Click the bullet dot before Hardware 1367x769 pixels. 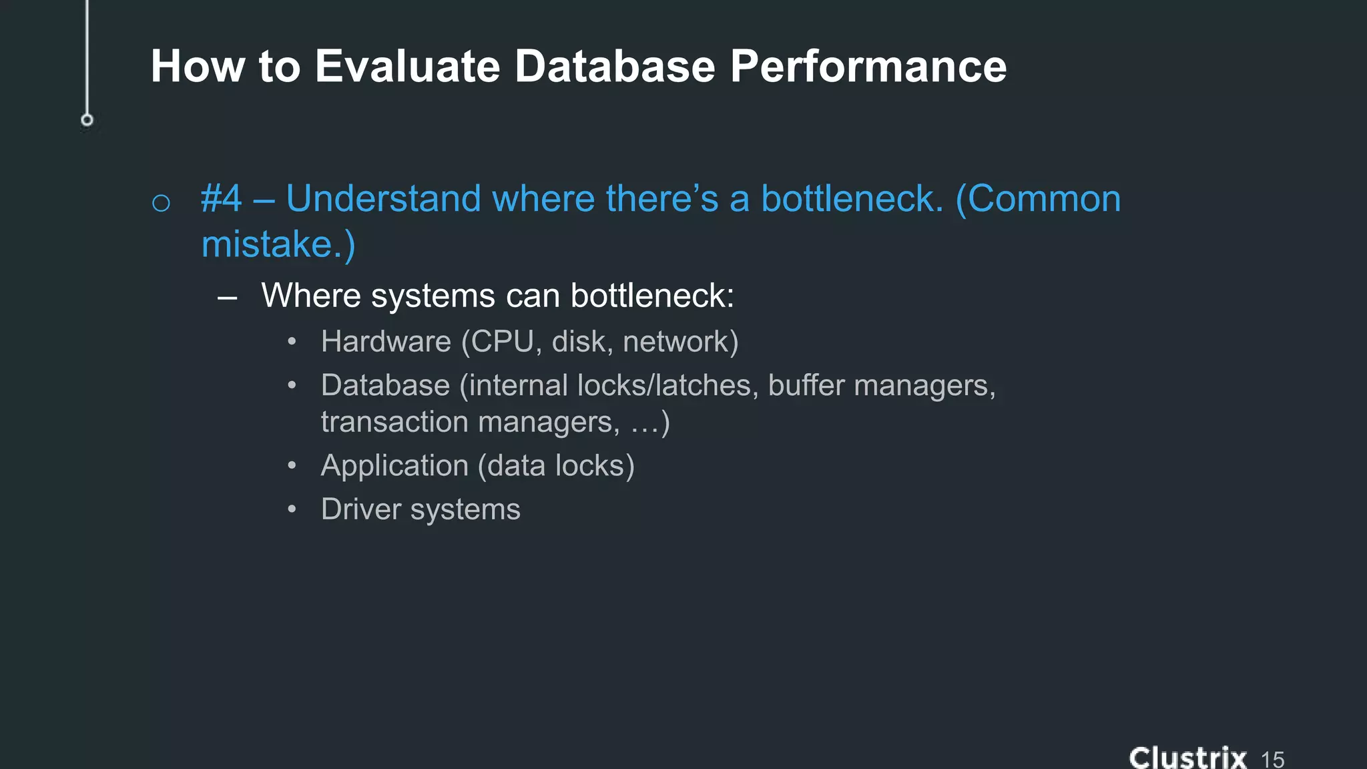point(292,342)
